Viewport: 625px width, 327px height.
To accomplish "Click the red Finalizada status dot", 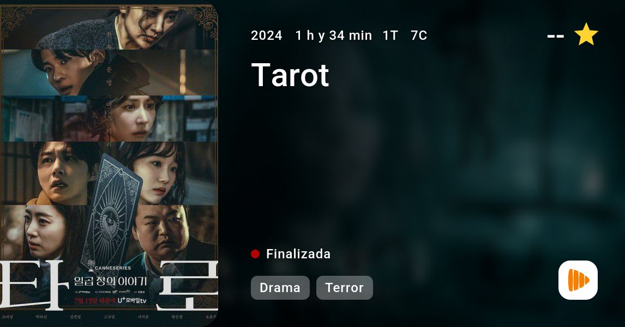I will click(255, 254).
